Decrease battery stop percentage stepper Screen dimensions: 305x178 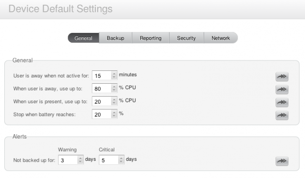tap(114, 117)
